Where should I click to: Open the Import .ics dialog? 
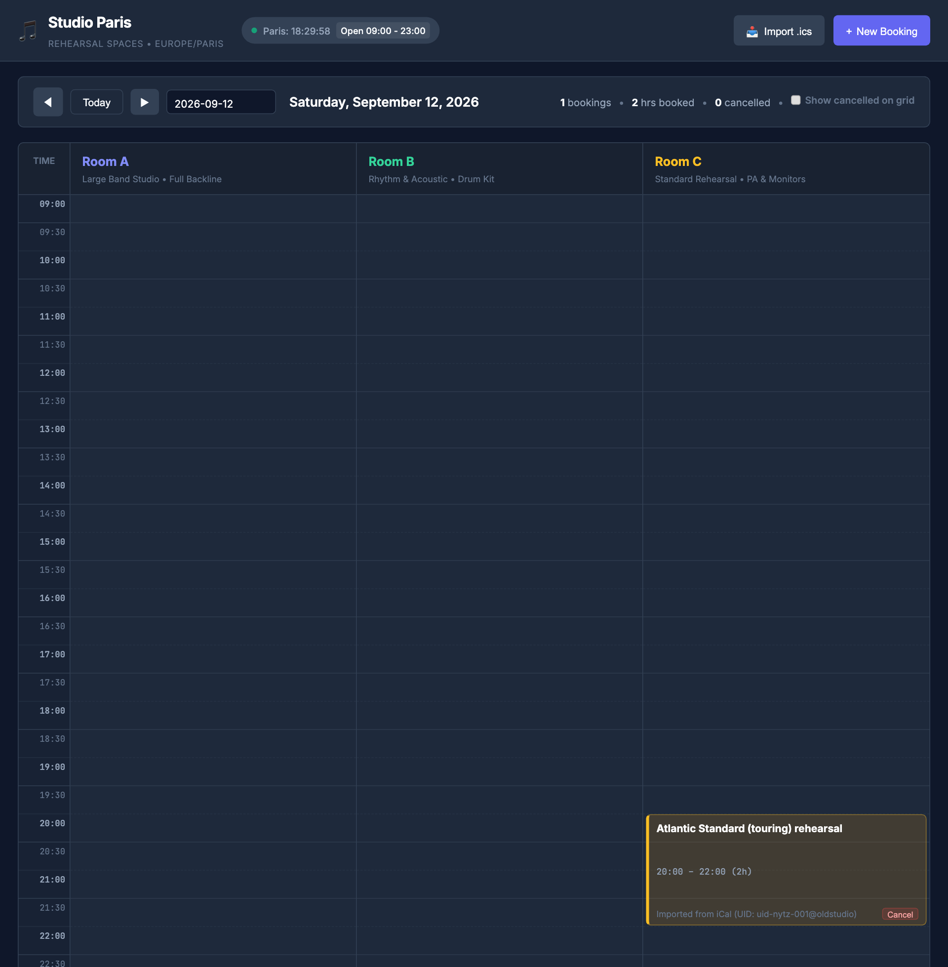[779, 31]
